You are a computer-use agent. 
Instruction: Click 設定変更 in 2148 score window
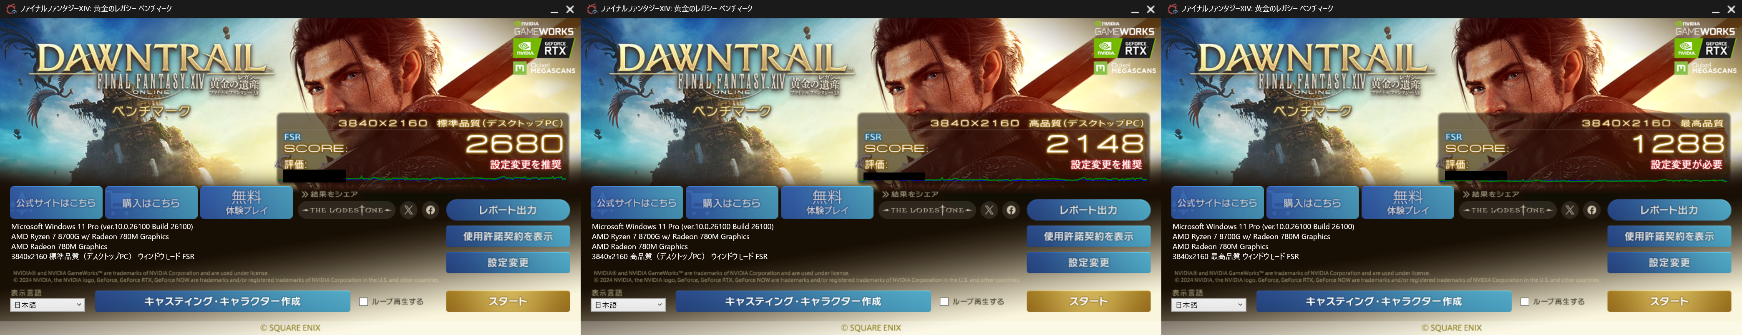(x=1089, y=263)
